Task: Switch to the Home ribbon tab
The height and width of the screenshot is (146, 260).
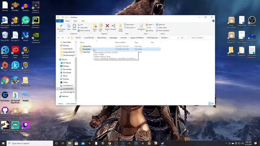Action: pyautogui.click(x=67, y=21)
